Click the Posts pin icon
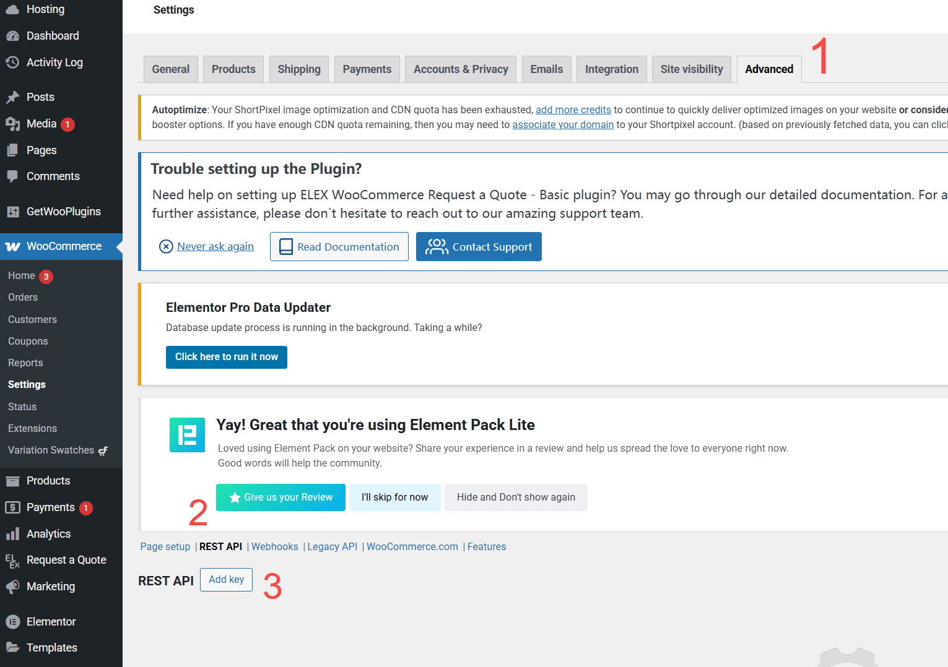The width and height of the screenshot is (948, 667). 12,97
